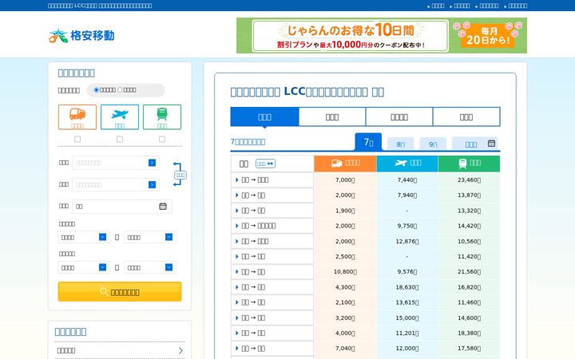The height and width of the screenshot is (359, 575).
Task: Click the calendar icon in the month tabs
Action: click(x=491, y=144)
